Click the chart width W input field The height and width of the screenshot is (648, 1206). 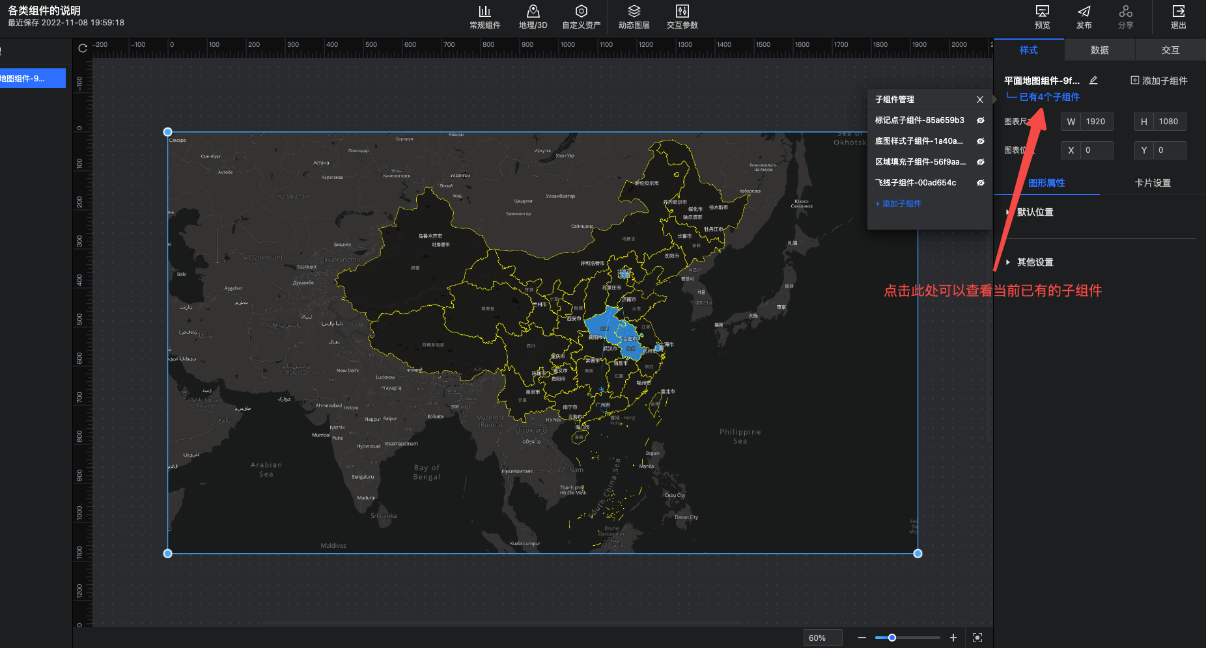1096,122
